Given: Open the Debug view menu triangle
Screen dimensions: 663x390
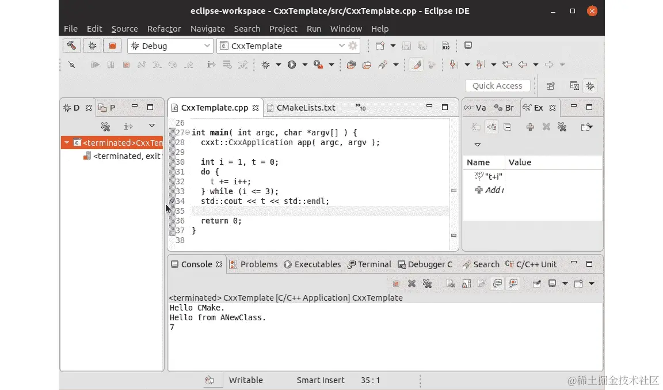Looking at the screenshot, I should [152, 126].
